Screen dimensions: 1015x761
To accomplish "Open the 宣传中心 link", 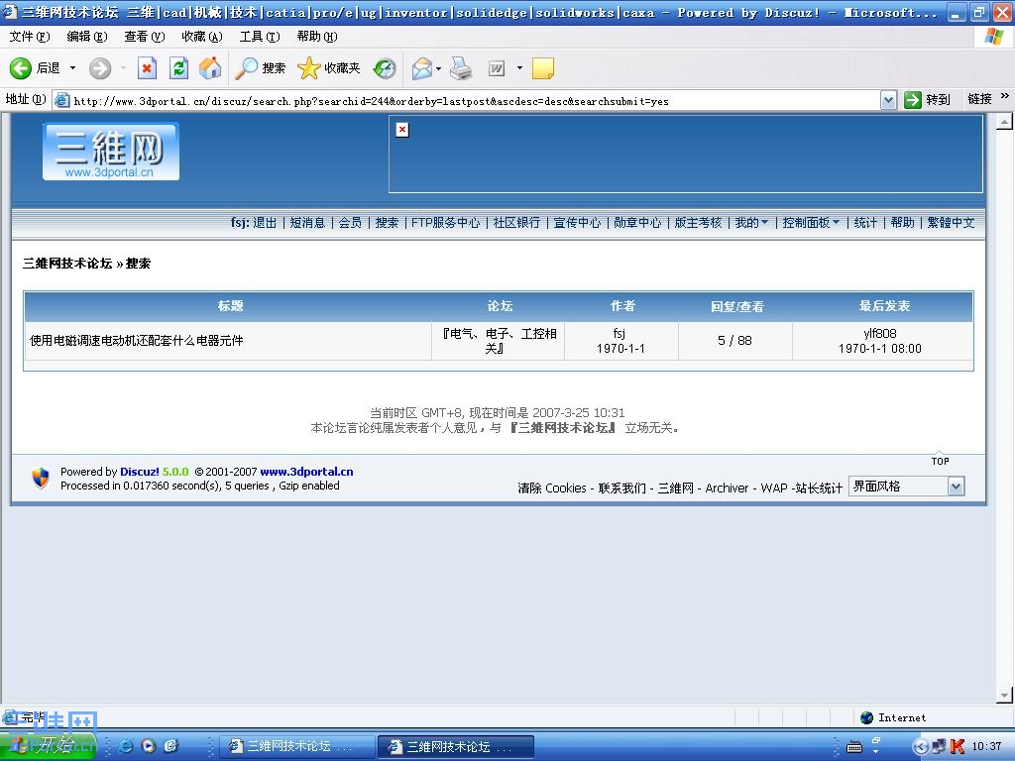I will 577,223.
